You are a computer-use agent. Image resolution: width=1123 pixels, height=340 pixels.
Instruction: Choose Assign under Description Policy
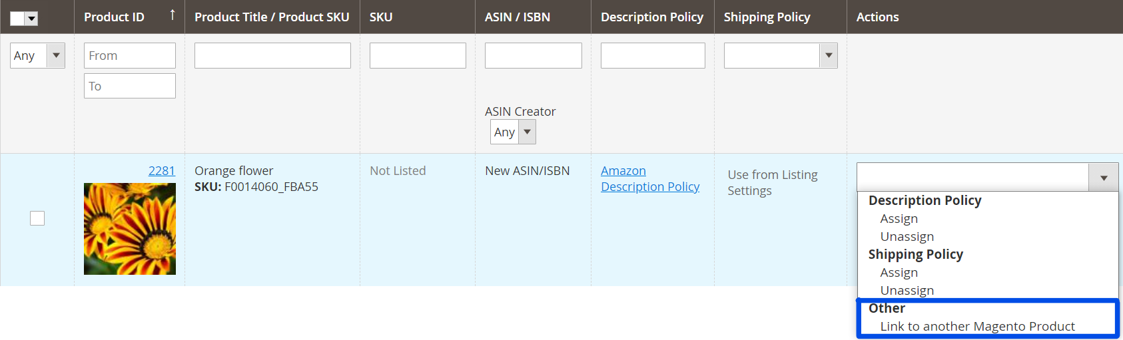point(899,219)
